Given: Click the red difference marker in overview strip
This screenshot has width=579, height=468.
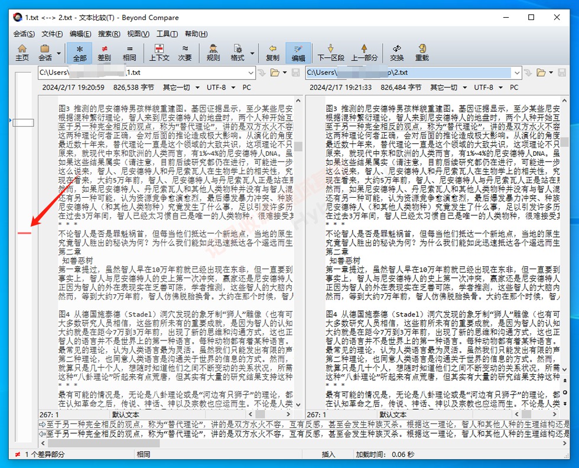Looking at the screenshot, I should pos(24,233).
